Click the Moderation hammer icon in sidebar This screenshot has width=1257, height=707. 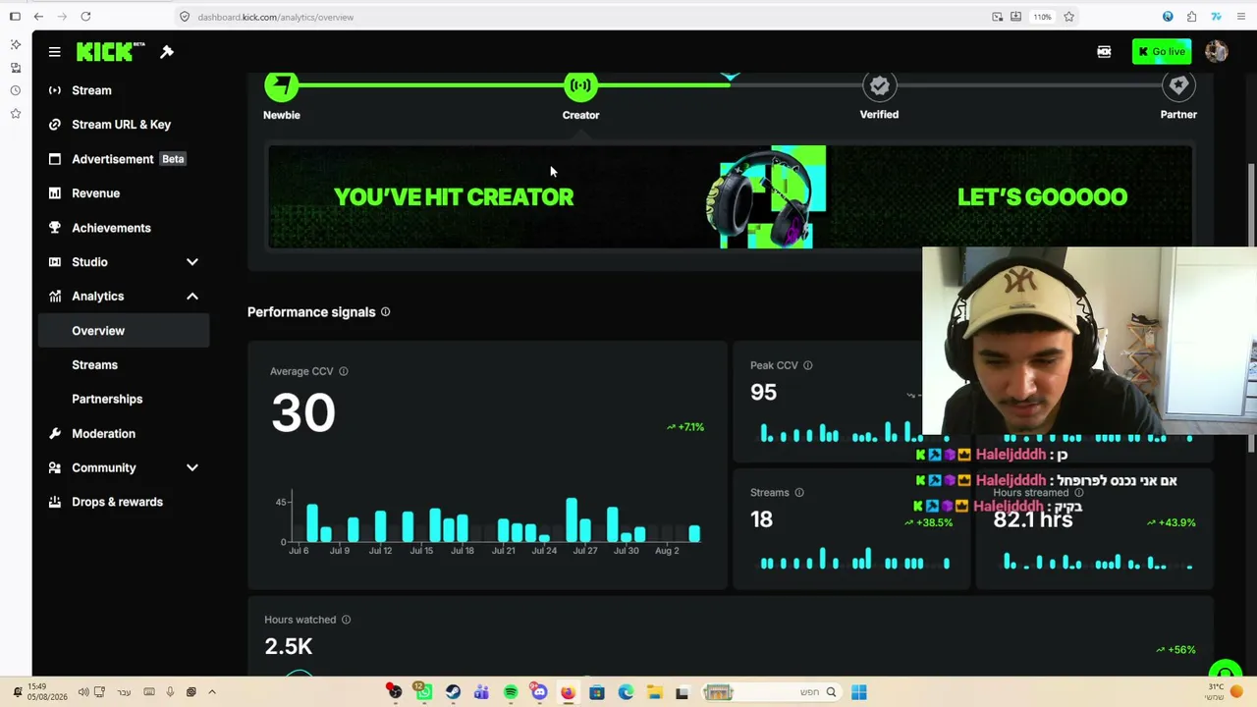55,434
